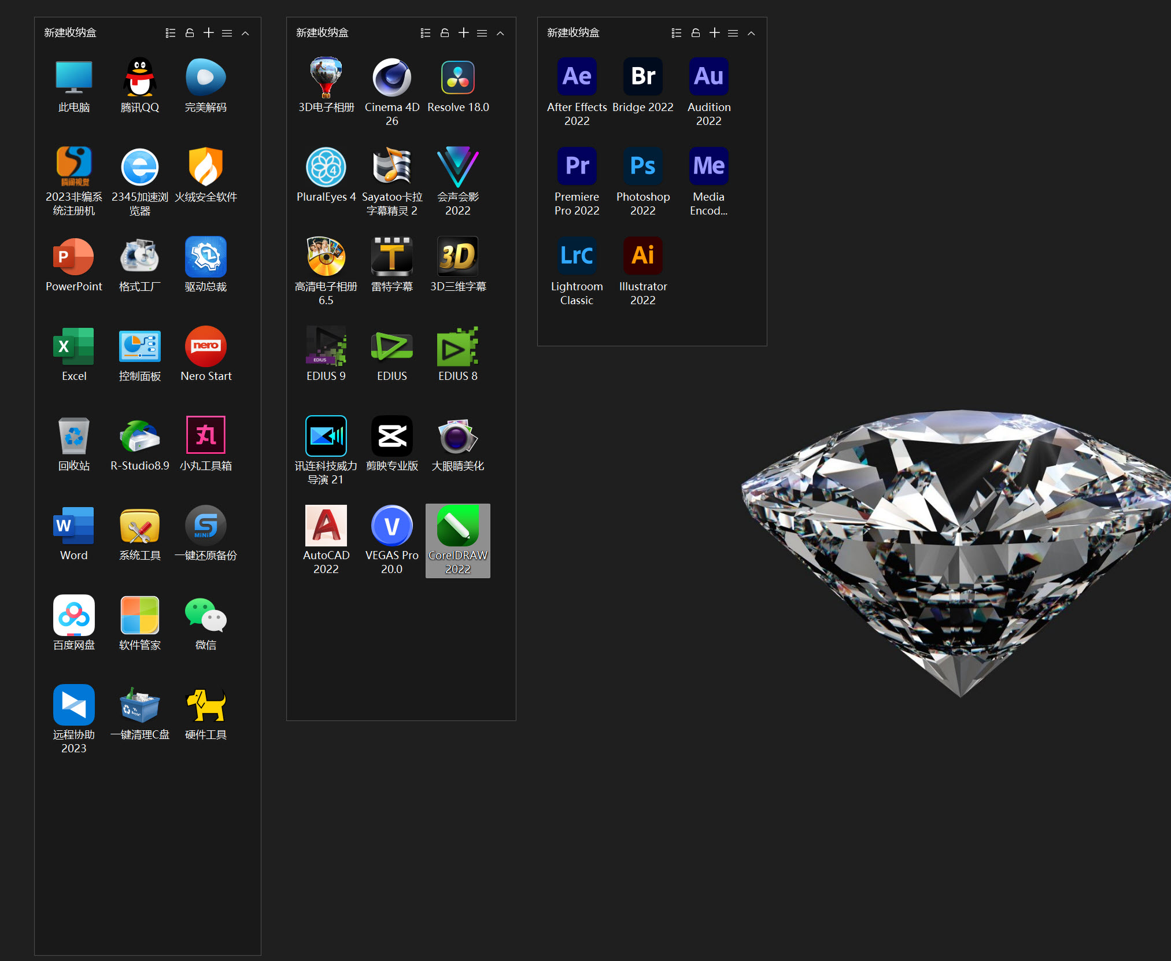Launch EDIUS 8 icon
Viewport: 1171px width, 961px height.
click(x=458, y=346)
